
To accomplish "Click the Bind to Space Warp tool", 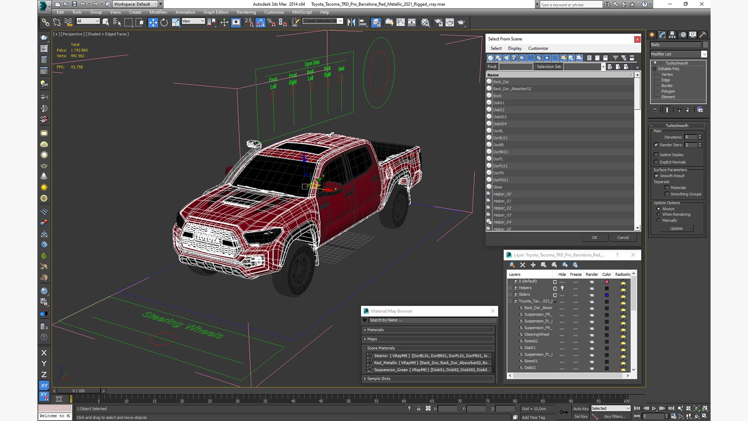I will click(x=68, y=22).
